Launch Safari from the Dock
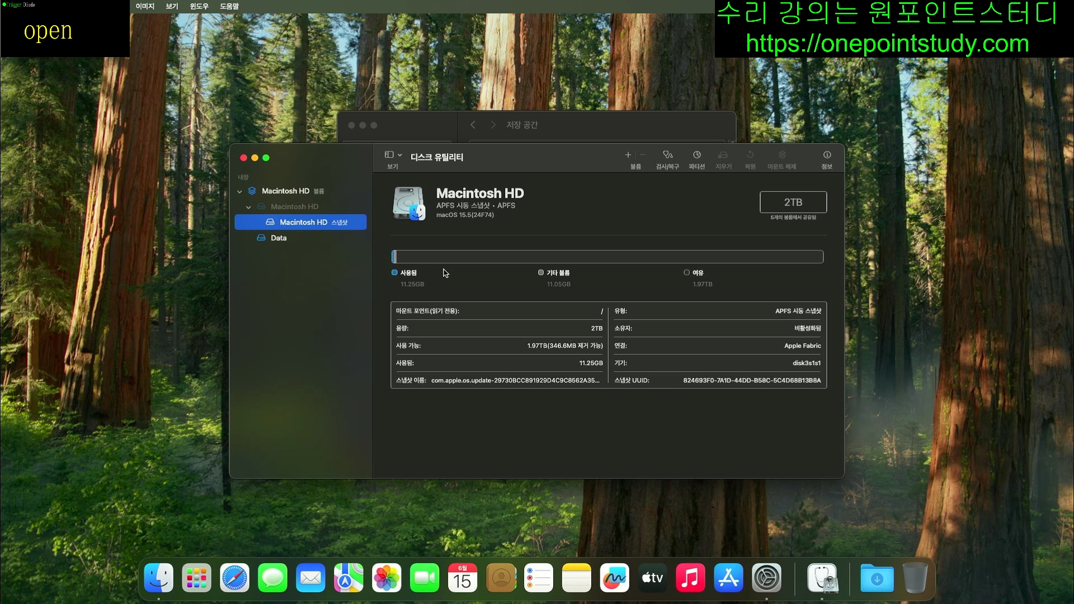1074x604 pixels. point(234,578)
